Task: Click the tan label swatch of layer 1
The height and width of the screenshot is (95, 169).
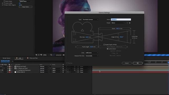Action: coord(10,66)
